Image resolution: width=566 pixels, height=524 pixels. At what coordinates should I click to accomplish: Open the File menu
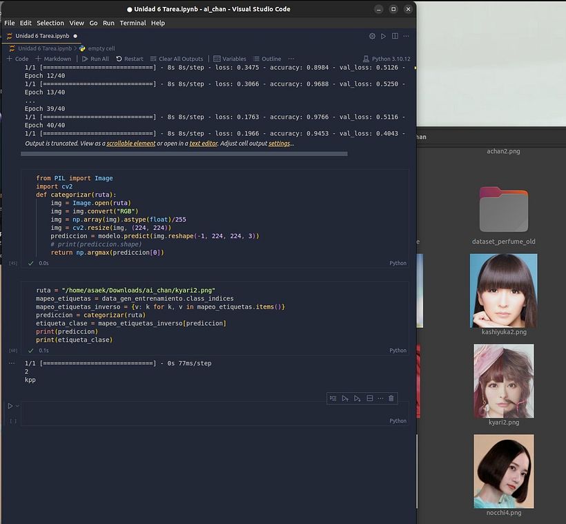[x=10, y=23]
